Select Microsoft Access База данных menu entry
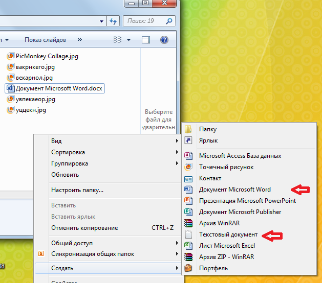Viewport: 322px width, 283px height. [x=249, y=156]
